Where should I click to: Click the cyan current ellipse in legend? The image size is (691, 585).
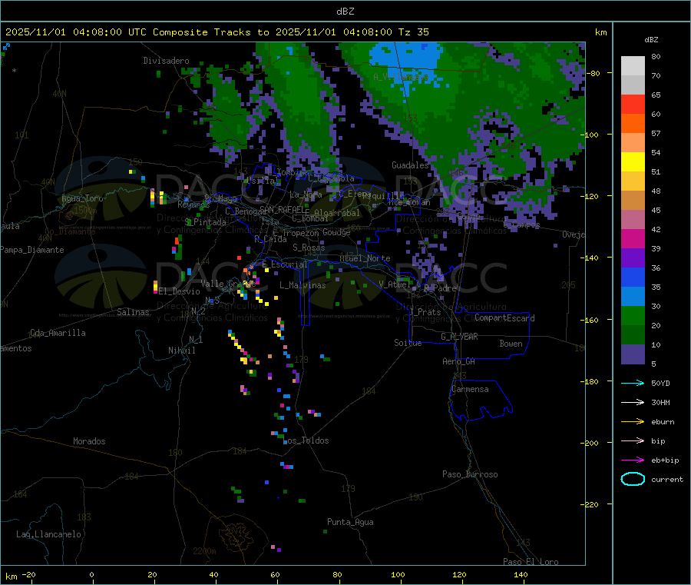(633, 479)
